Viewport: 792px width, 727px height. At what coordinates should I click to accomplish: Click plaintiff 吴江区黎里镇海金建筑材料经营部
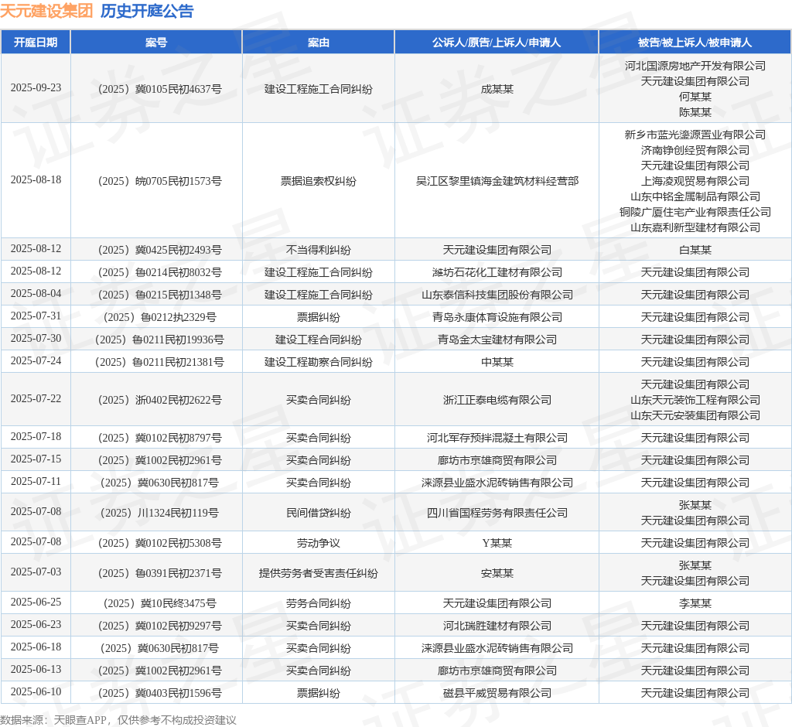[x=497, y=181]
